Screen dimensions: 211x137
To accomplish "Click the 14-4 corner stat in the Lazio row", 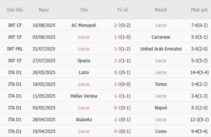I will 194,72.
